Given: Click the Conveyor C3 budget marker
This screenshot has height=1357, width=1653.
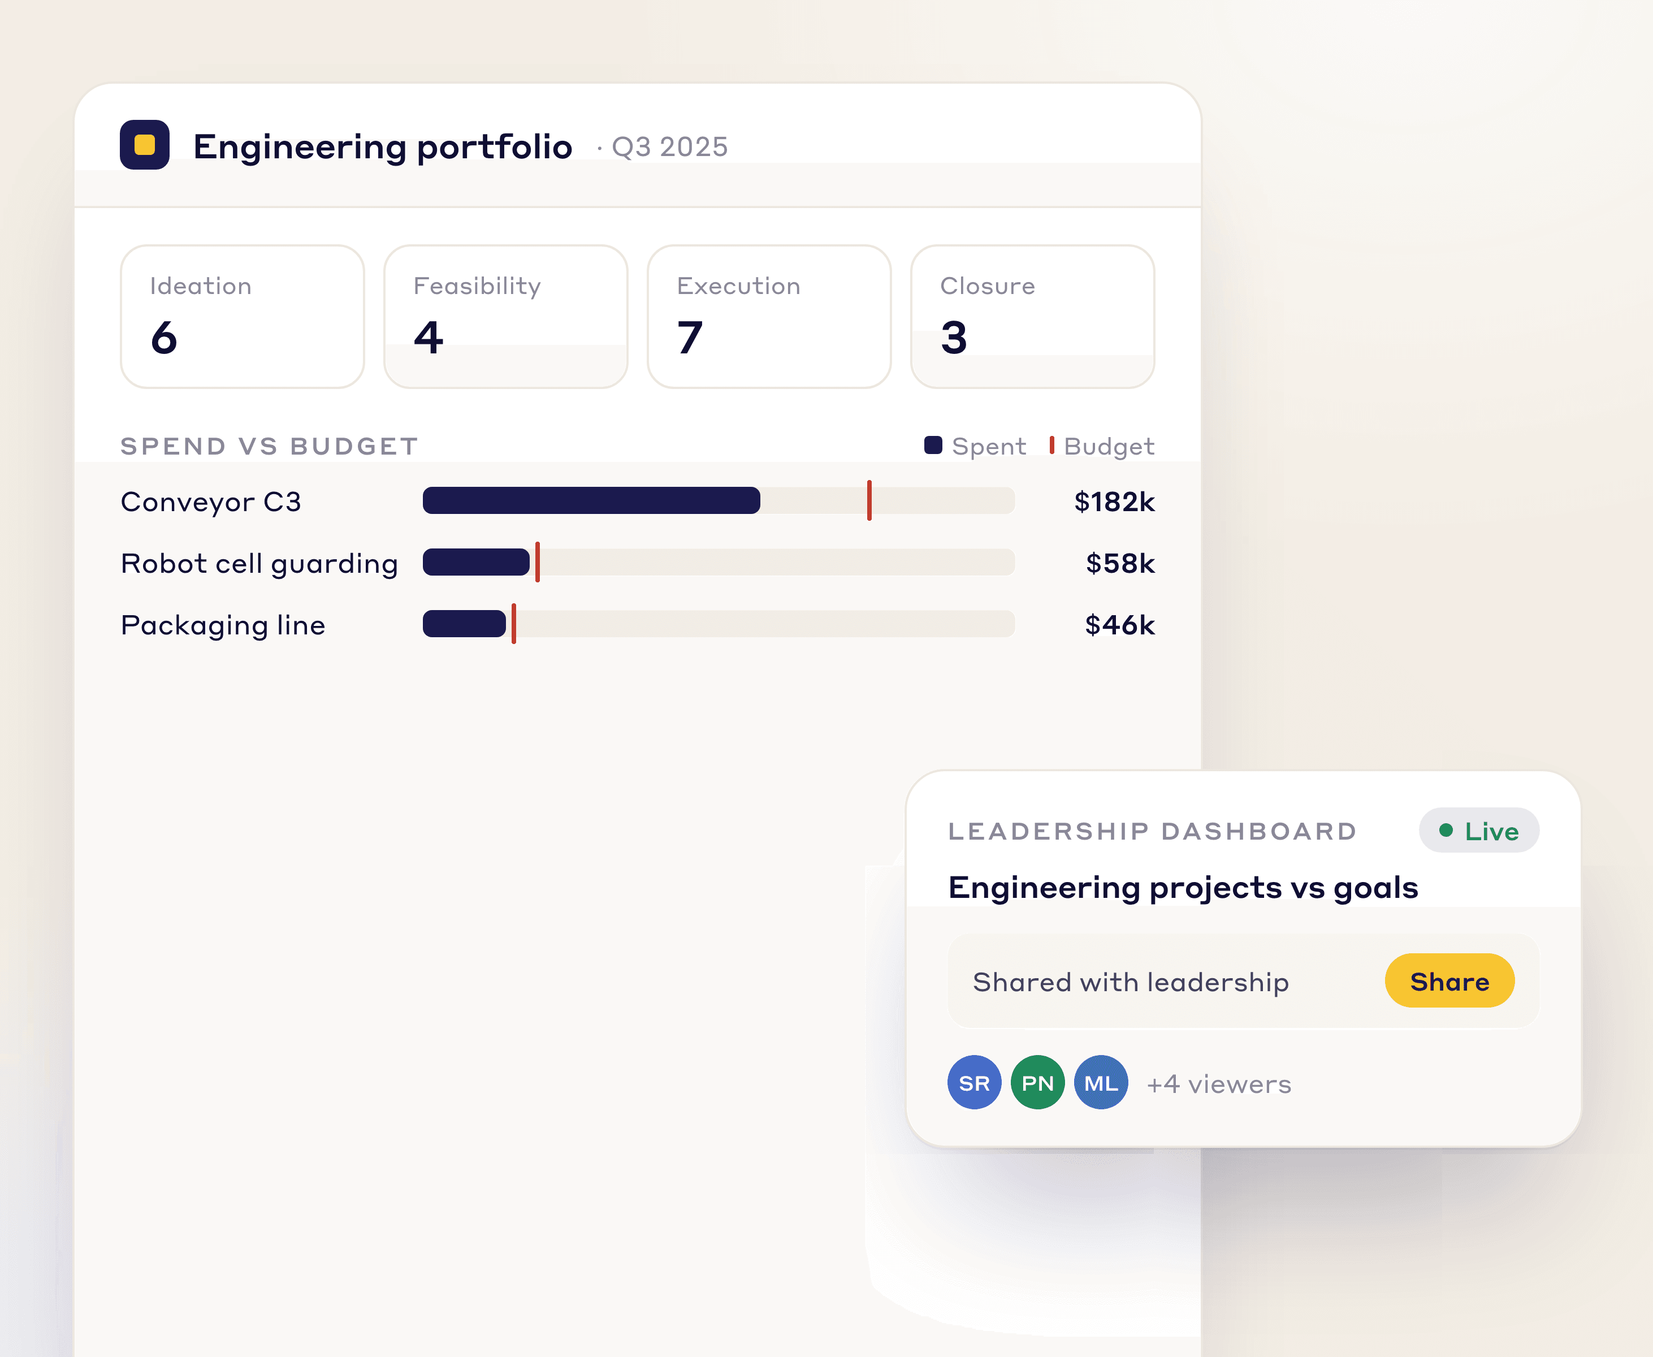Looking at the screenshot, I should (869, 500).
